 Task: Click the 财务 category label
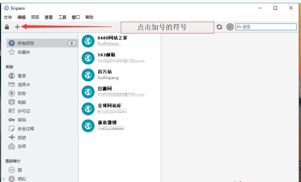point(22,94)
